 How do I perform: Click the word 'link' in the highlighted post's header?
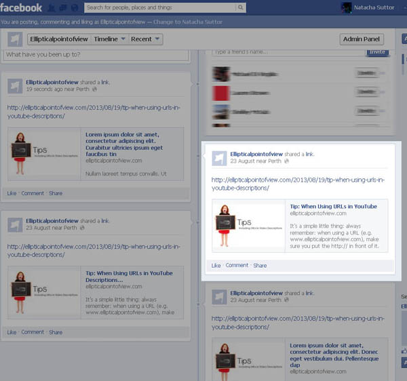309,154
